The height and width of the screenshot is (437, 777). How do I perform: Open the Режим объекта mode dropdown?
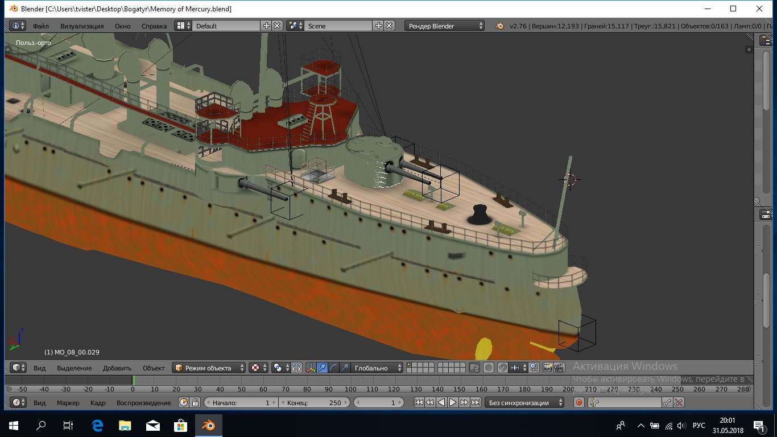pyautogui.click(x=209, y=368)
